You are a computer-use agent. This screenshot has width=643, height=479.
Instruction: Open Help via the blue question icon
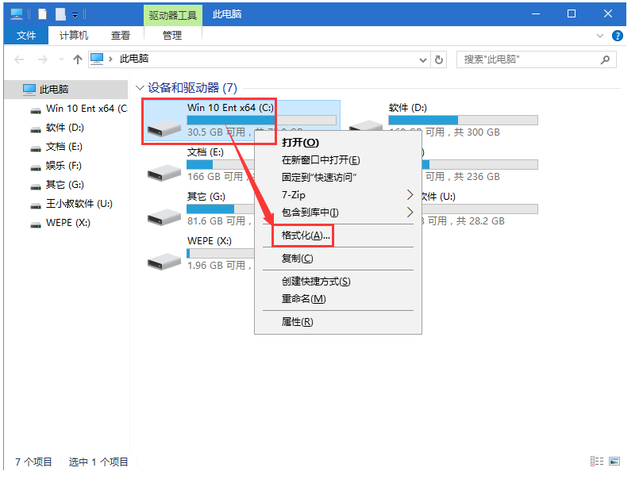pyautogui.click(x=617, y=36)
